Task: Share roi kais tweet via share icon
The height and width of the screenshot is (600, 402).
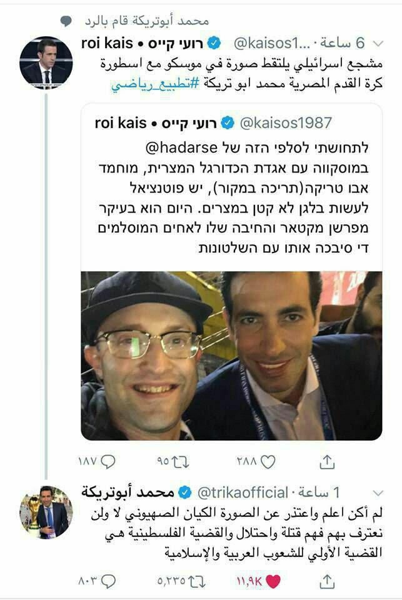Action: click(327, 462)
